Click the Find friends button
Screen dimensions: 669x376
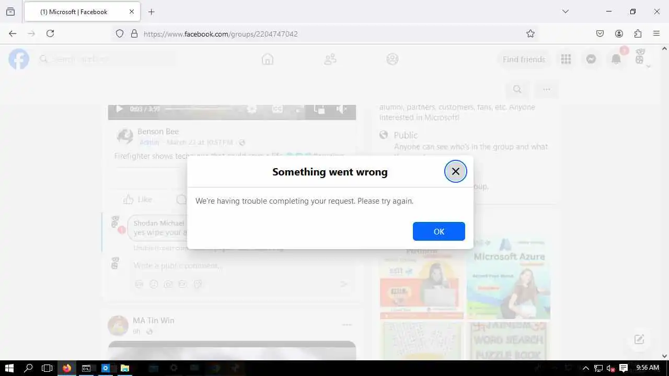[x=524, y=59]
